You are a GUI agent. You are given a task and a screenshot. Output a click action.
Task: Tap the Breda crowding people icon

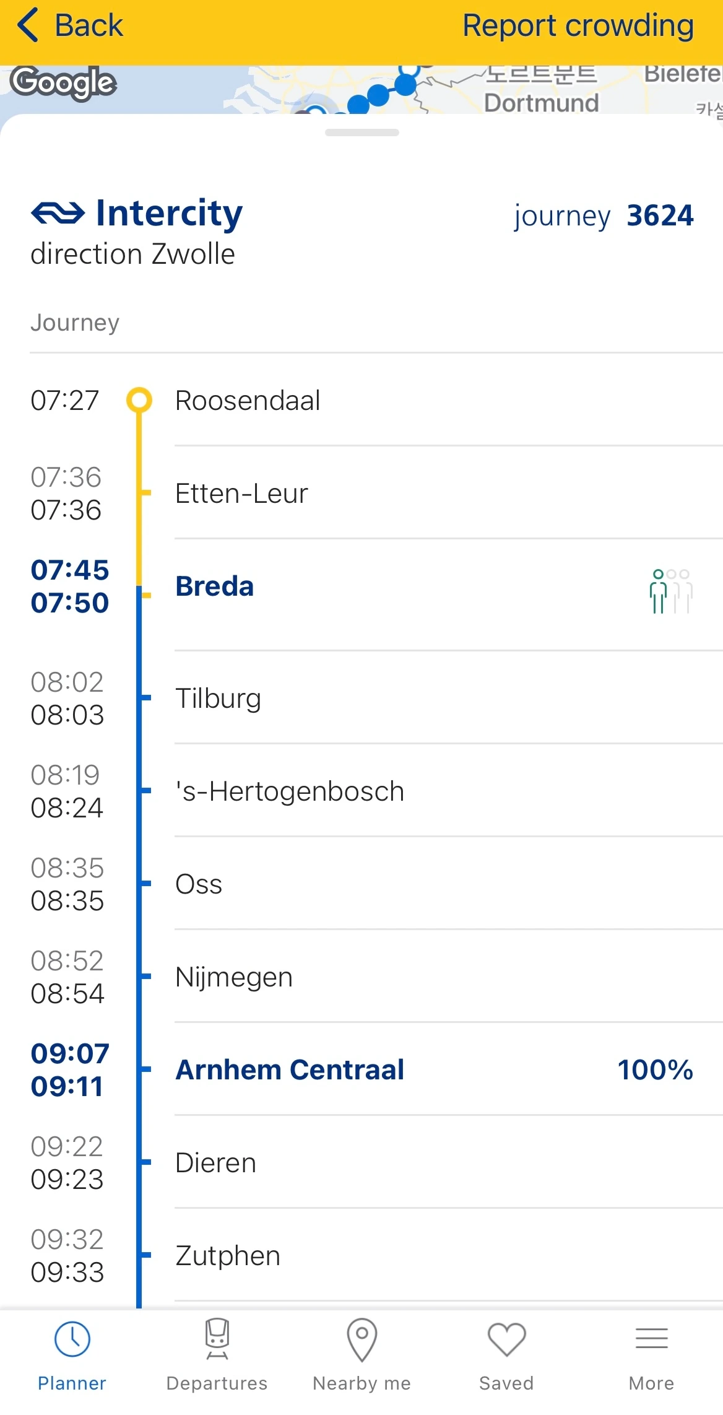pos(671,591)
